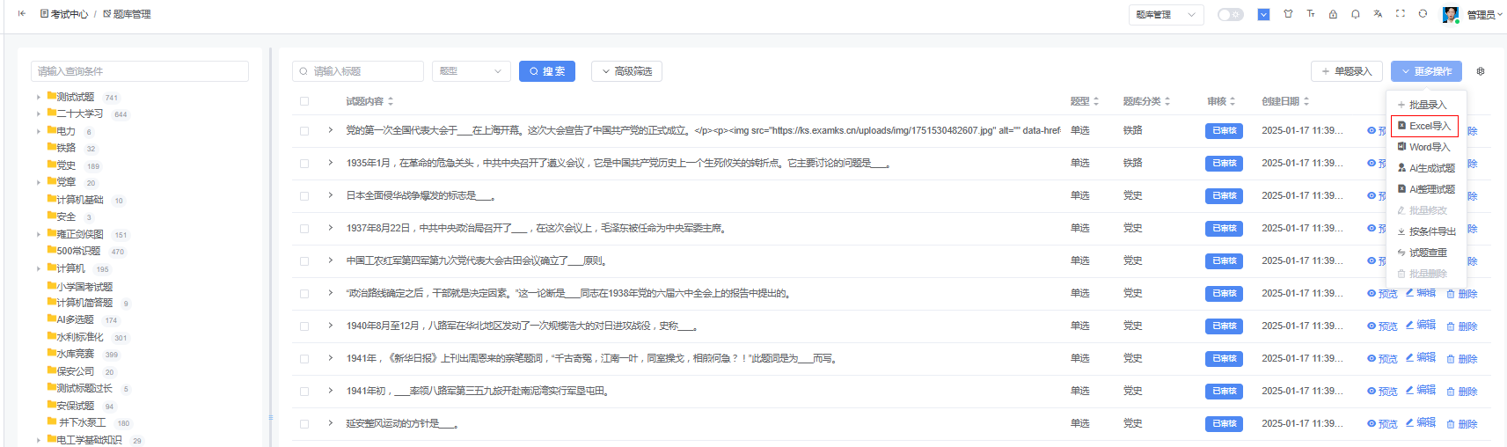Screen dimensions: 1507x447
Task: Click 预览 for the 延安整风运动 question
Action: tap(1382, 424)
